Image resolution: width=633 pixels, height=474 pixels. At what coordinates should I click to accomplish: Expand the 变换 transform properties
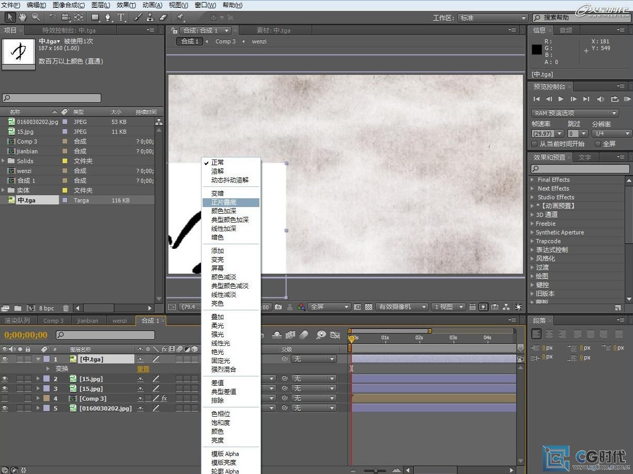(x=48, y=369)
